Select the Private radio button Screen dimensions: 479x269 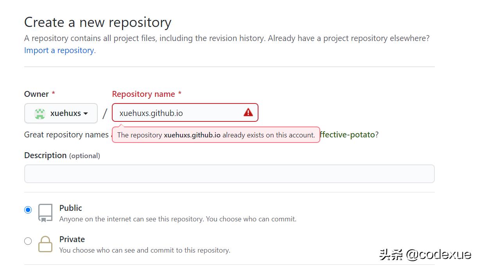coord(28,241)
